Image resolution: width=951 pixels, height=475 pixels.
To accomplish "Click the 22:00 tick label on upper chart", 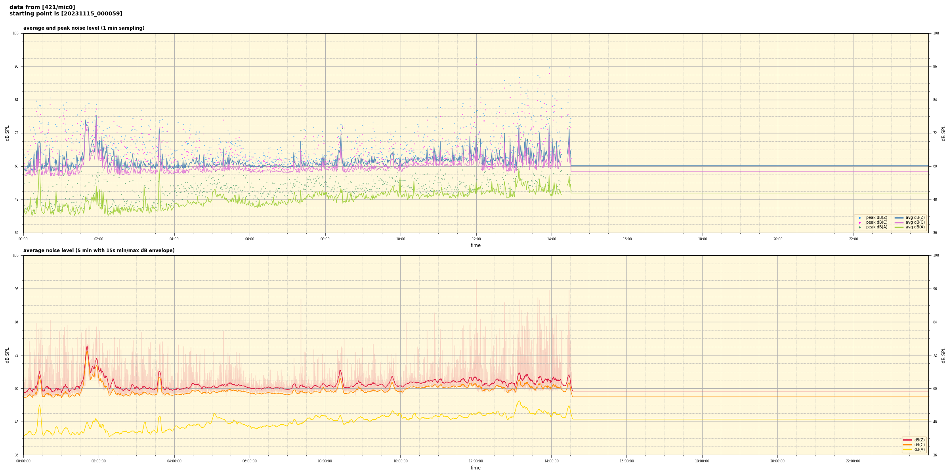I will [853, 239].
